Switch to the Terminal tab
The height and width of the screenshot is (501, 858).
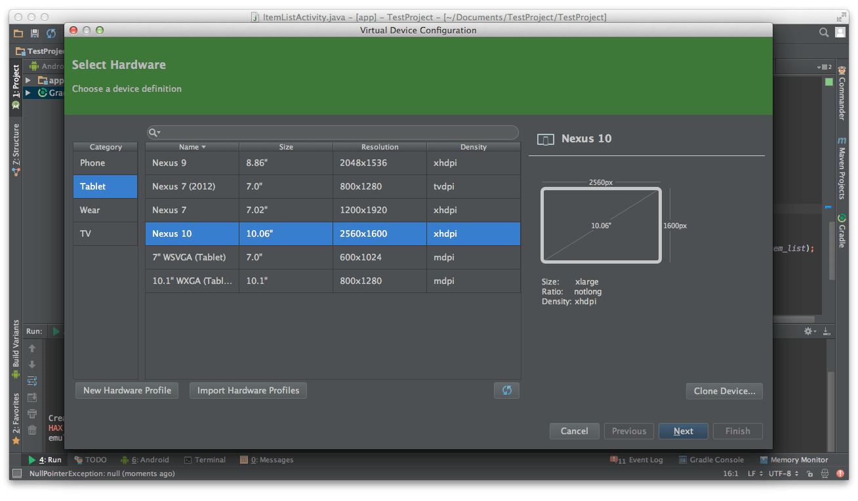point(205,460)
